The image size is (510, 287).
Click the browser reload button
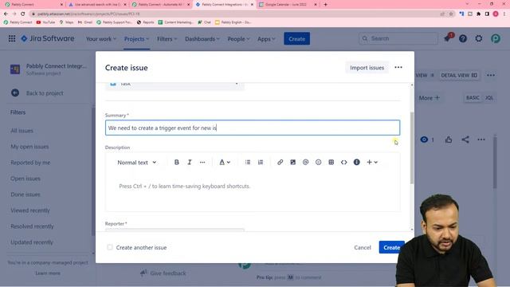(23, 14)
